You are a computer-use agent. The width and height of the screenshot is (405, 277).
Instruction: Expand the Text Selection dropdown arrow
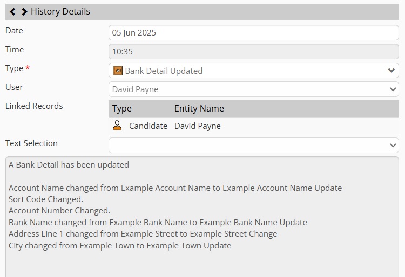(x=393, y=146)
